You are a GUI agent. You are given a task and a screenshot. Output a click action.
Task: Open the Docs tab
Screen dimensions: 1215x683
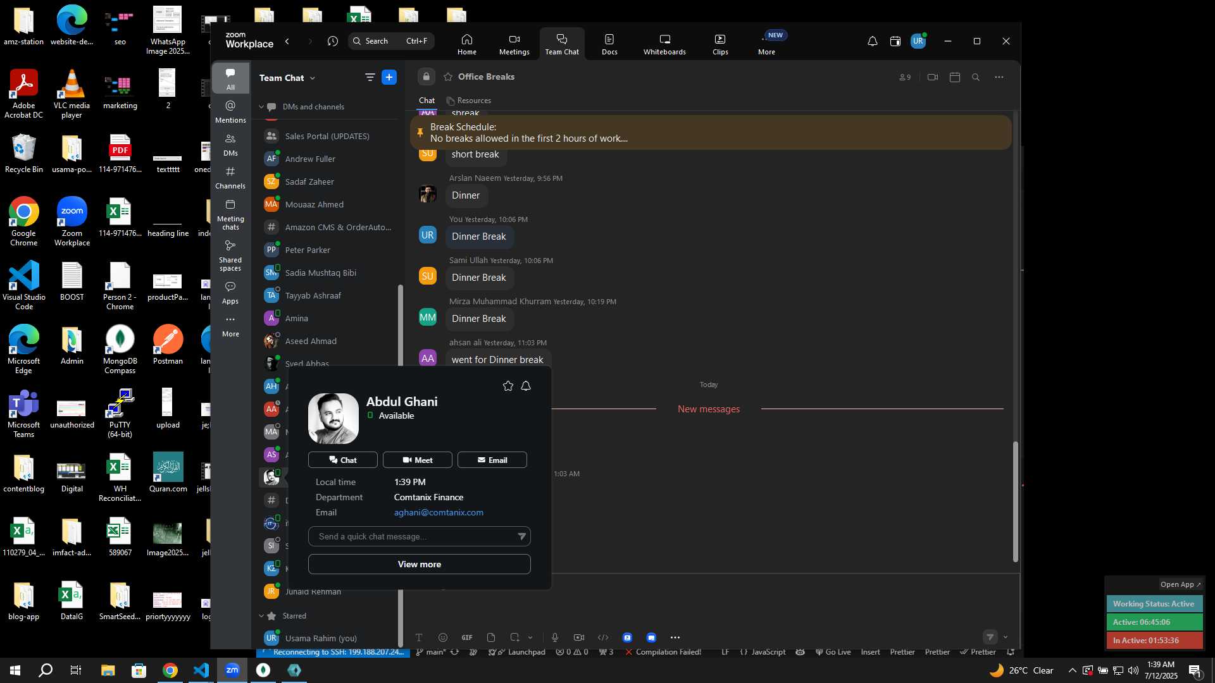coord(609,44)
